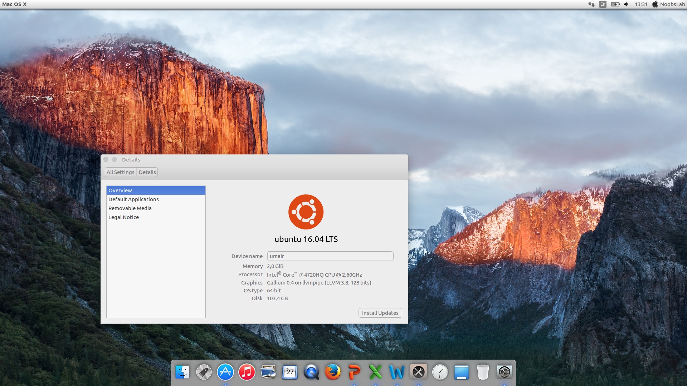Image resolution: width=687 pixels, height=386 pixels.
Task: Select Removable Media in the sidebar
Action: pyautogui.click(x=130, y=208)
